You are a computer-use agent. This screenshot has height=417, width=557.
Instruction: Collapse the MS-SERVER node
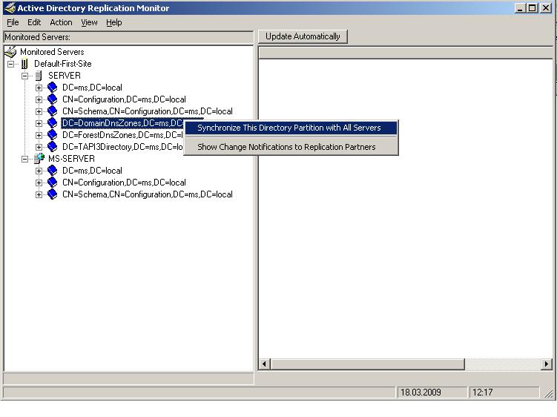point(24,159)
